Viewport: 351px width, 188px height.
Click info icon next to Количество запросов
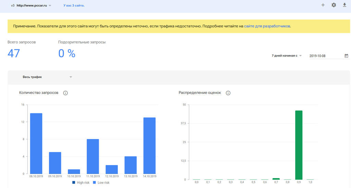coord(65,93)
